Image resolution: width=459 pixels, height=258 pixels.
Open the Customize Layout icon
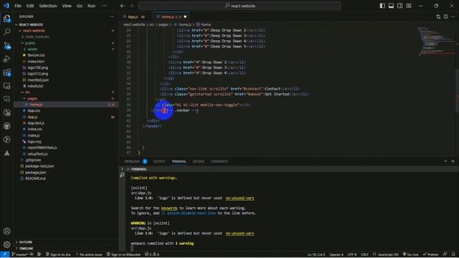(409, 6)
